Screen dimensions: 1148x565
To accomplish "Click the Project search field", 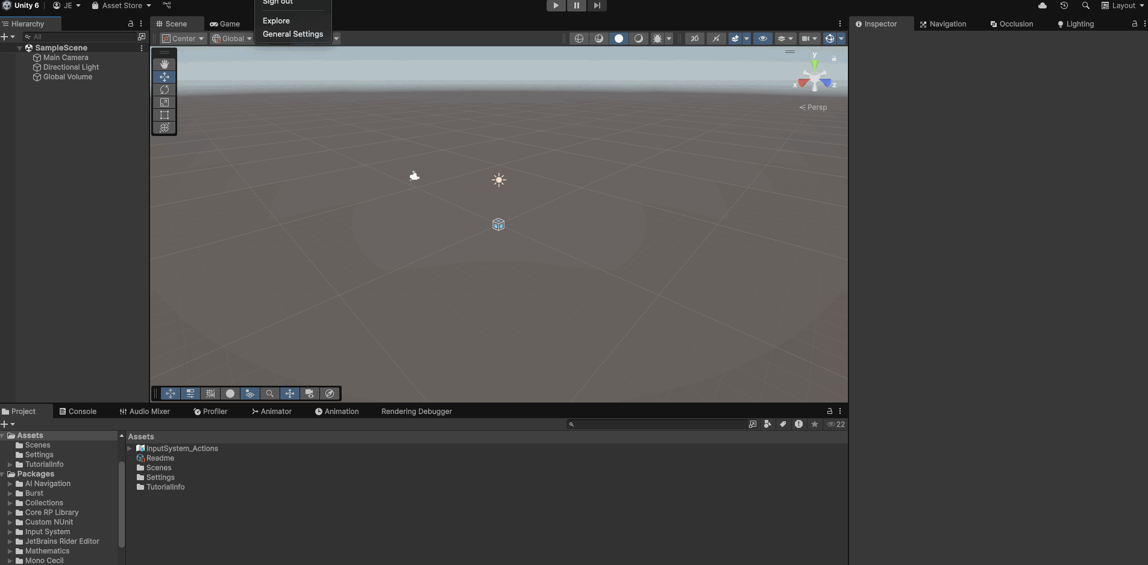I will click(657, 424).
